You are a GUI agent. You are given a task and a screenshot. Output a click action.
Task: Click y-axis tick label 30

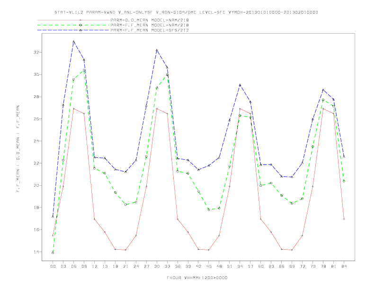pos(36,75)
